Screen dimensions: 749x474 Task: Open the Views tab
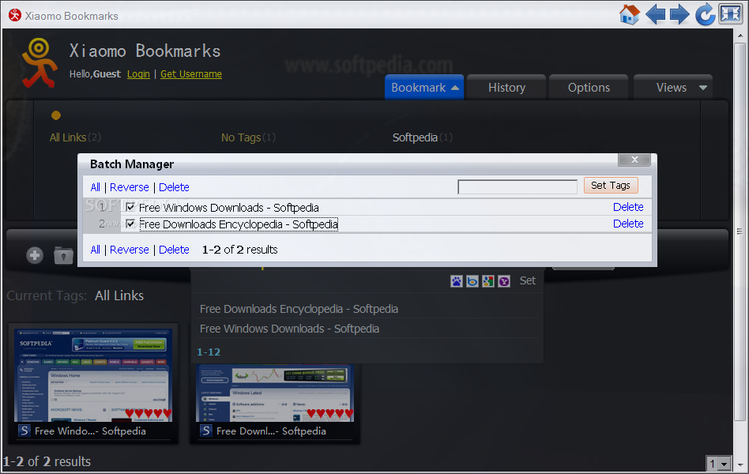point(671,88)
